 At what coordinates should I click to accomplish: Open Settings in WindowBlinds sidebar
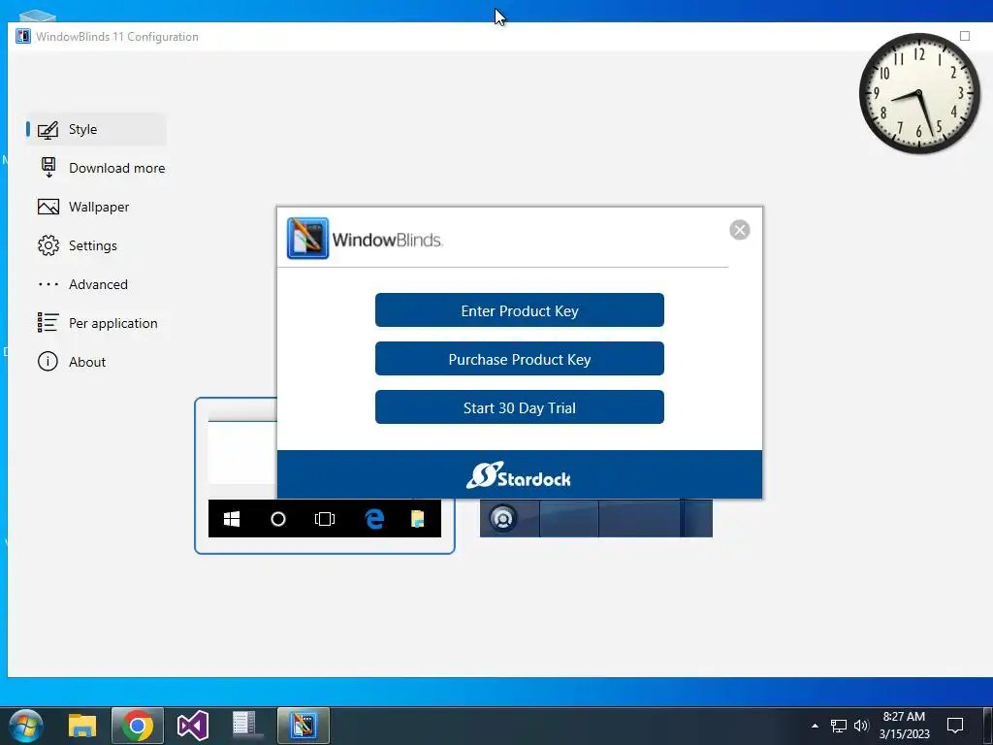[x=96, y=245]
